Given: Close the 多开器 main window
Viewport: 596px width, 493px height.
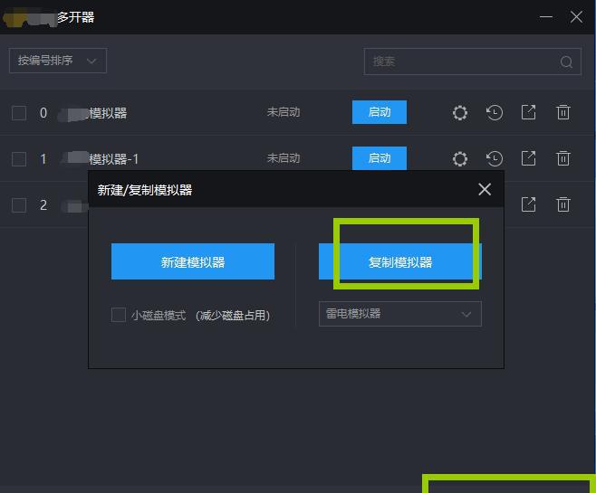Looking at the screenshot, I should 577,17.
